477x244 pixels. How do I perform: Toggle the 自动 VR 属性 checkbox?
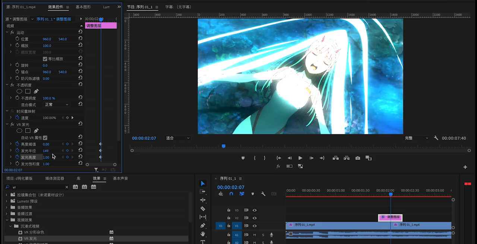pos(45,137)
